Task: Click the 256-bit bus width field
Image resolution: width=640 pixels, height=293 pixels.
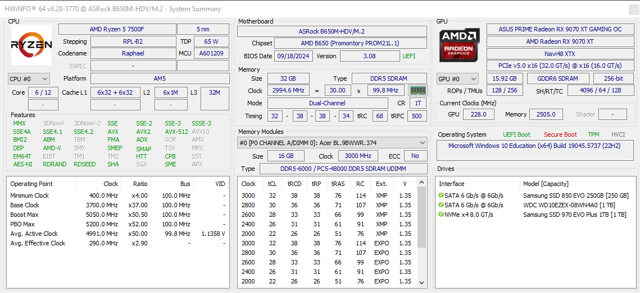Action: tap(614, 78)
